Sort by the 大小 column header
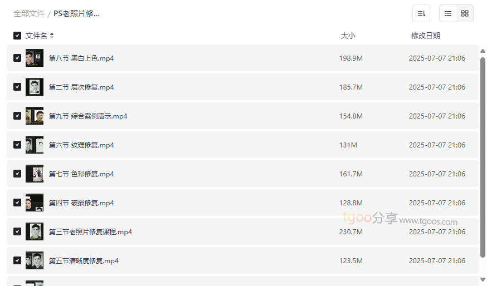Screen dimensions: 487x286 [348, 36]
